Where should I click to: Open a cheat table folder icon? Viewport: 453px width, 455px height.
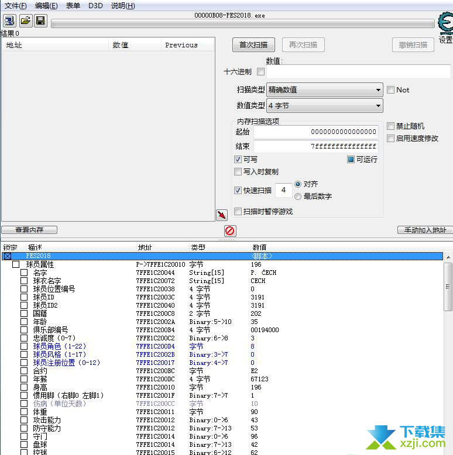point(26,20)
